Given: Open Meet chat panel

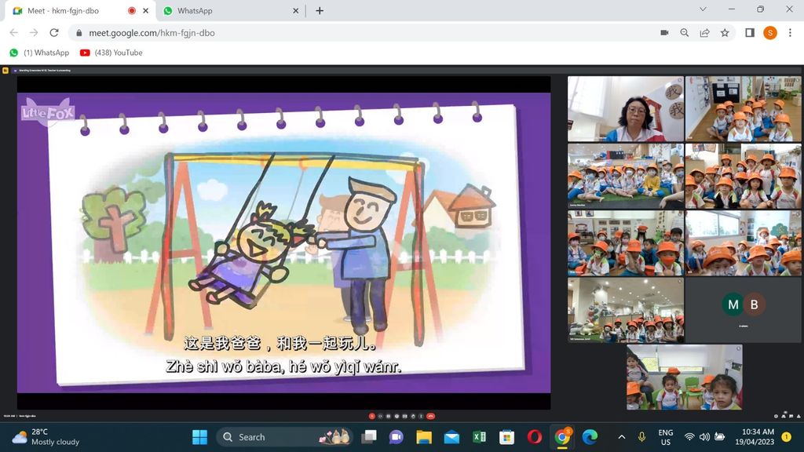Looking at the screenshot, I should (791, 416).
